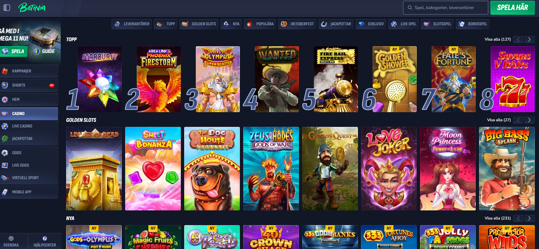Click the search magnifier icon
The height and width of the screenshot is (249, 539).
click(410, 8)
